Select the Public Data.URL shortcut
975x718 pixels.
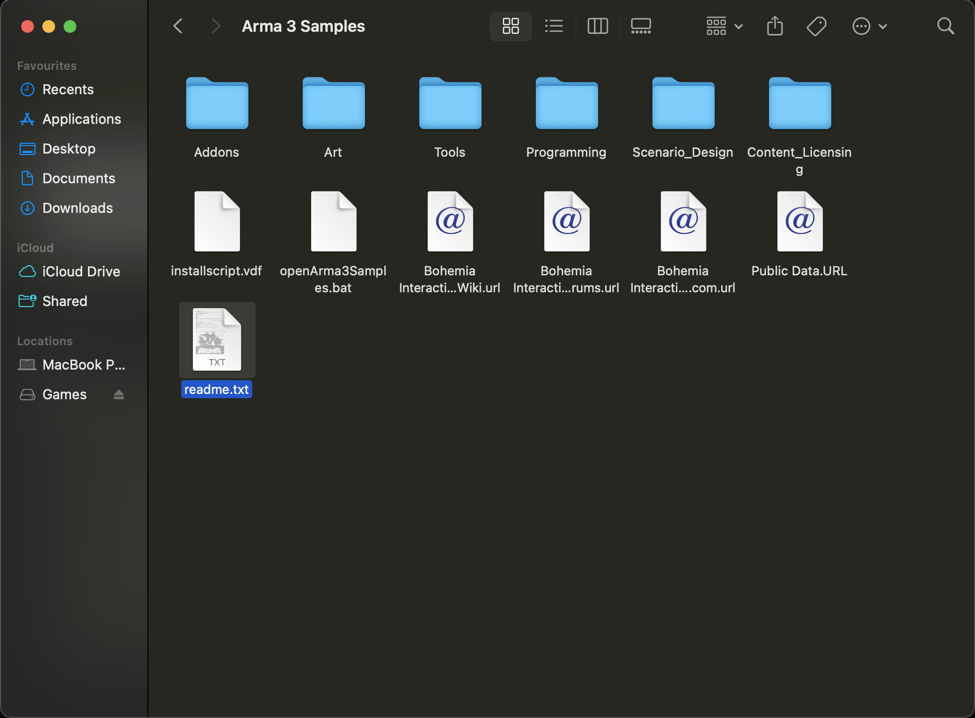[800, 221]
